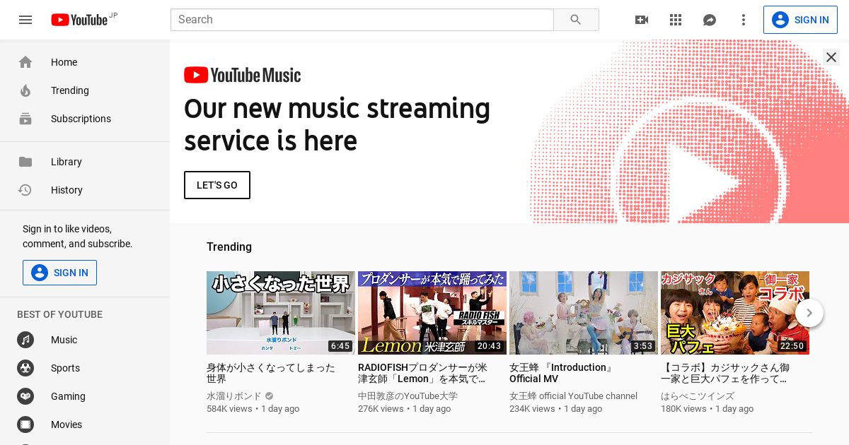Image resolution: width=849 pixels, height=445 pixels.
Task: Select Music under Best of YouTube
Action: coord(85,340)
